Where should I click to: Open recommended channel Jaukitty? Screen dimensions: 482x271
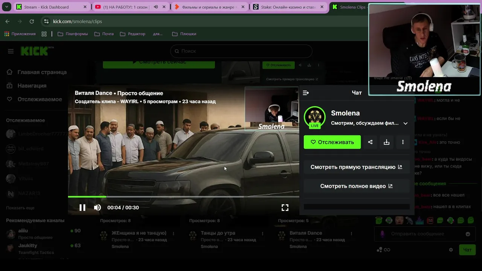click(27, 245)
